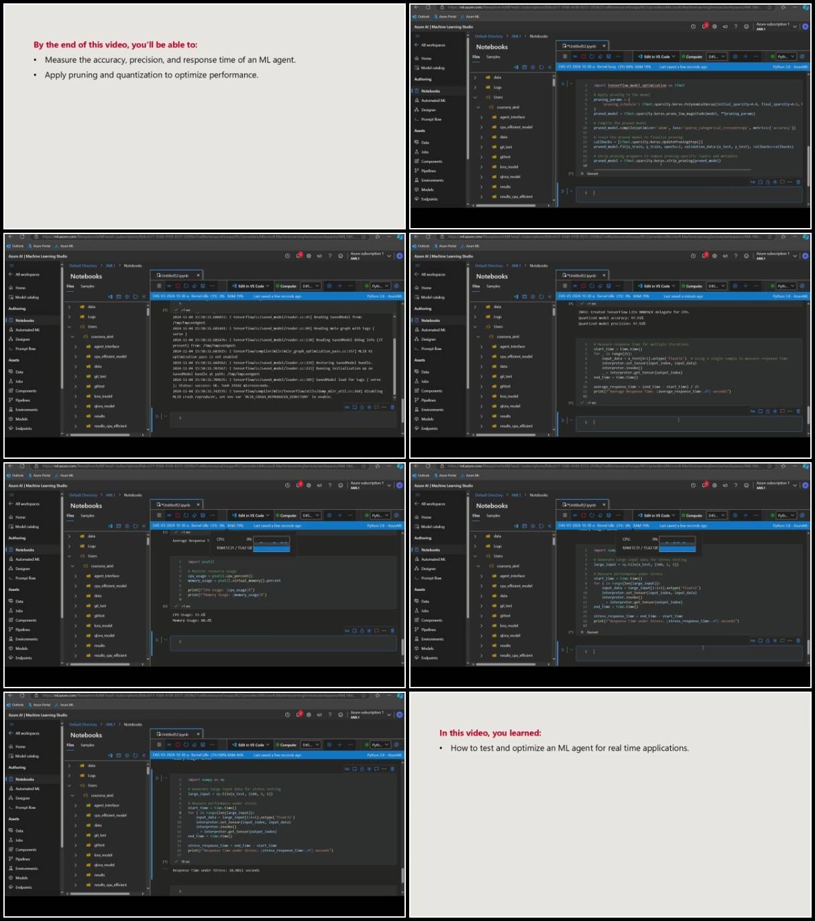
Task: In the pruning-code frame, click the file explorer refresh icon
Action: point(541,67)
